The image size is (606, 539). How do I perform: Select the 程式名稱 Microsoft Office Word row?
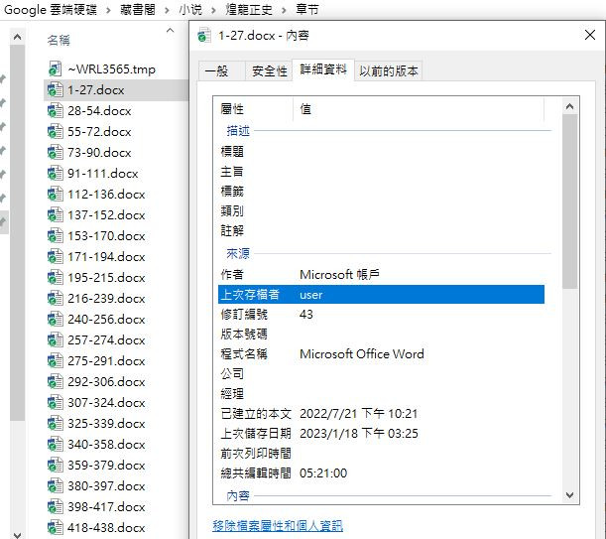[381, 354]
